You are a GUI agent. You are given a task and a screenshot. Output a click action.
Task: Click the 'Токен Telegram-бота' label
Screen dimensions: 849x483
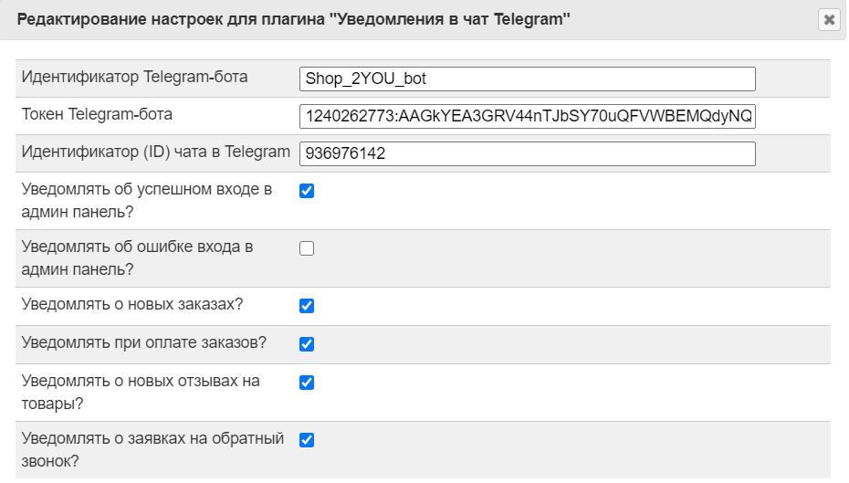pos(97,114)
